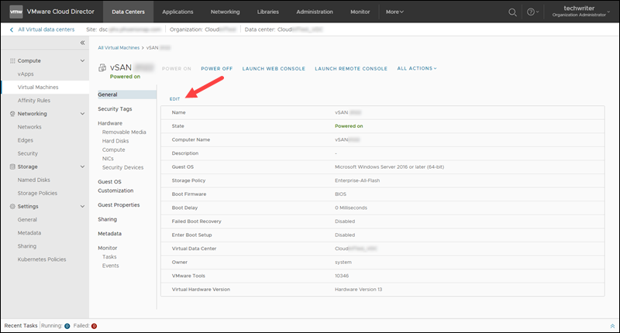Click the VM icon beside vSAN title

(x=102, y=68)
